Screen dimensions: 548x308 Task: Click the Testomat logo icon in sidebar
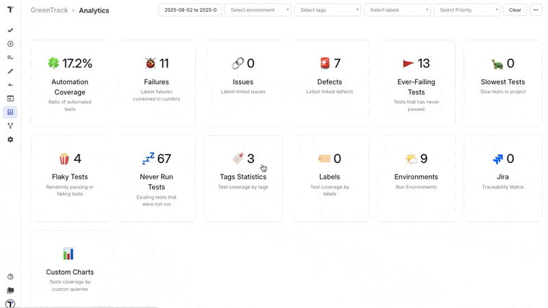point(10,10)
